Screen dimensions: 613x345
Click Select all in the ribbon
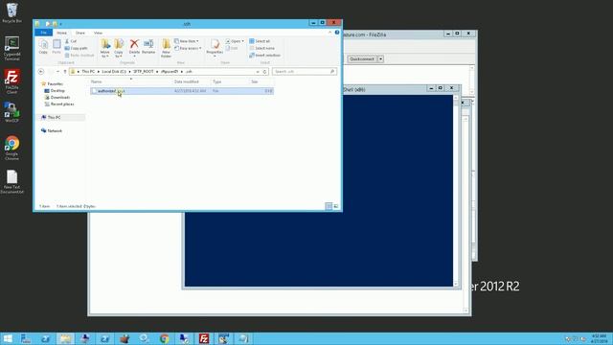tap(260, 41)
